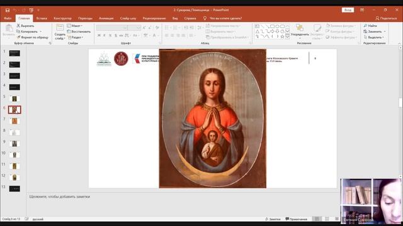Toggle strikethrough formatting
The width and height of the screenshot is (403, 226).
coord(121,35)
